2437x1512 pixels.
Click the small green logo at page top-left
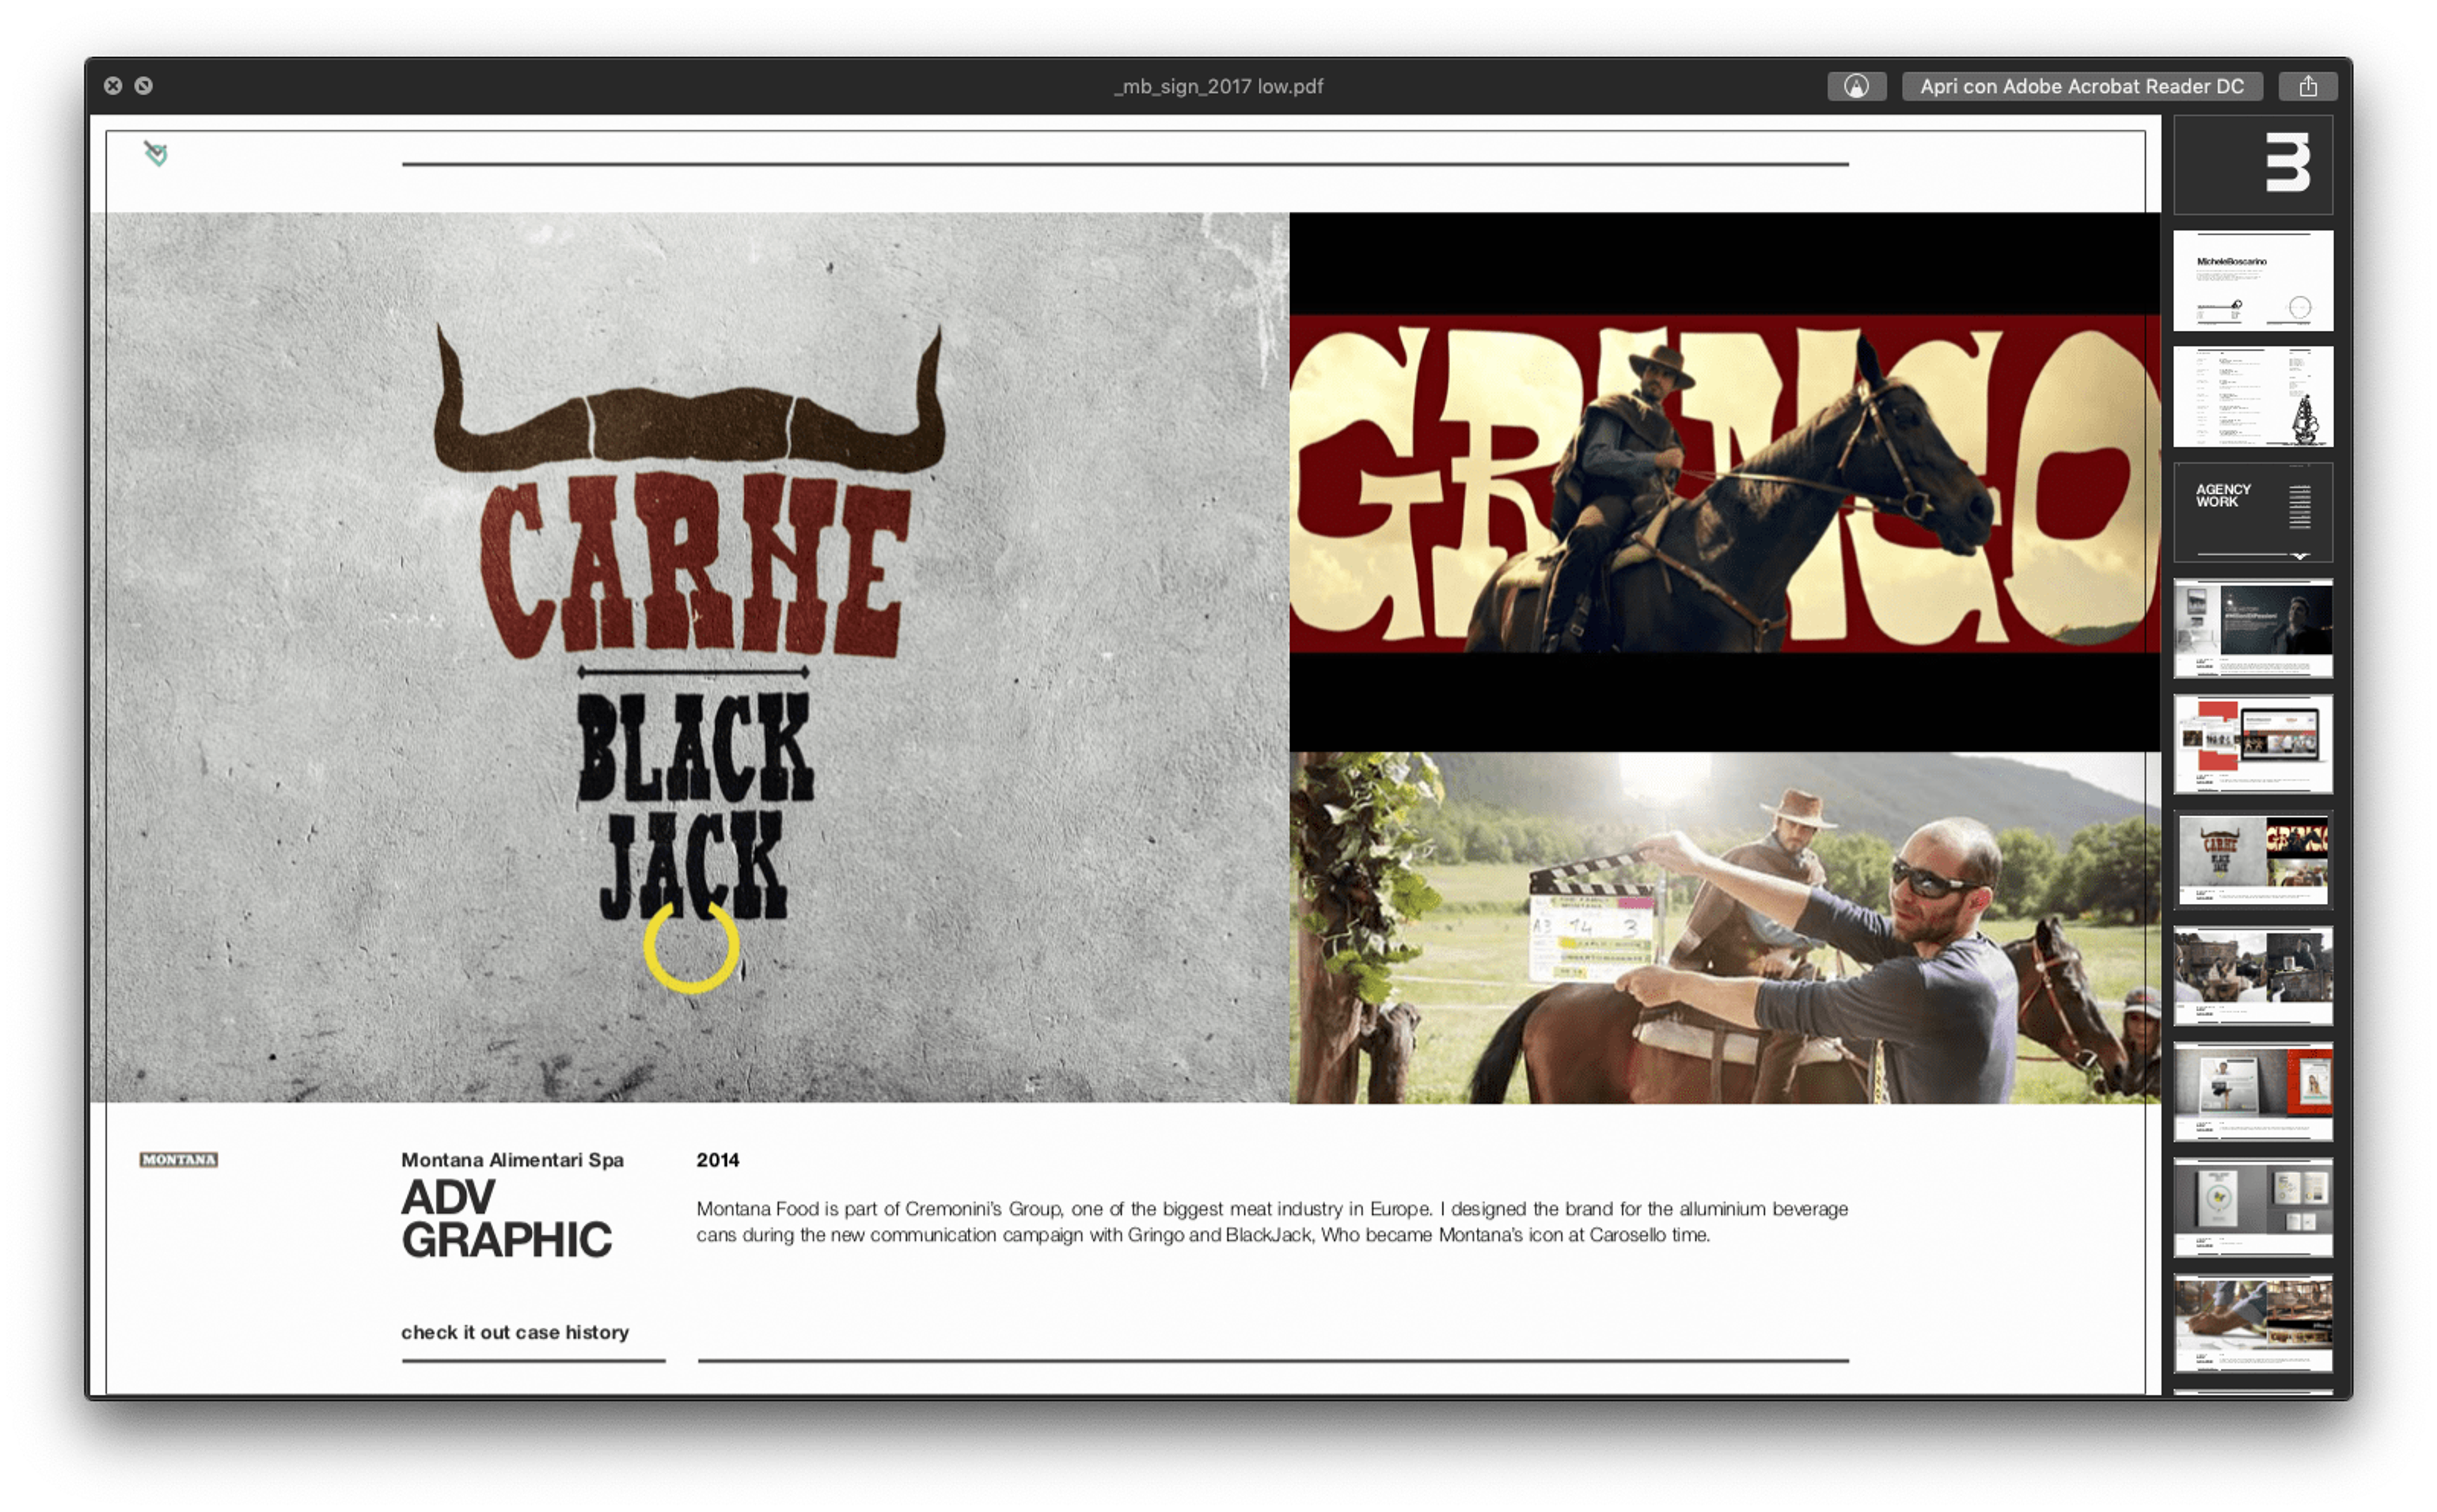155,153
